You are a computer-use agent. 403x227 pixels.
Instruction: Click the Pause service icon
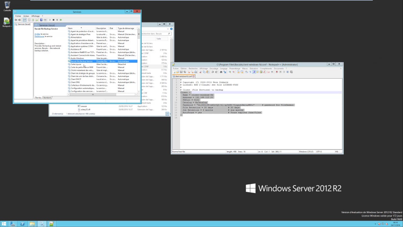[x=57, y=20]
